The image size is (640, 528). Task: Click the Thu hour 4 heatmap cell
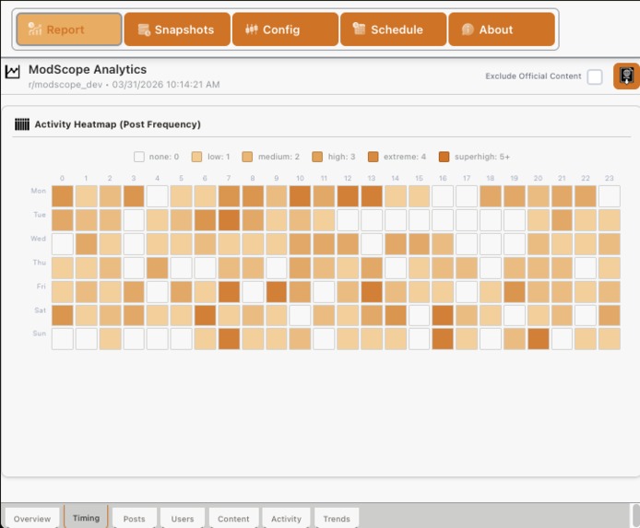pos(158,268)
